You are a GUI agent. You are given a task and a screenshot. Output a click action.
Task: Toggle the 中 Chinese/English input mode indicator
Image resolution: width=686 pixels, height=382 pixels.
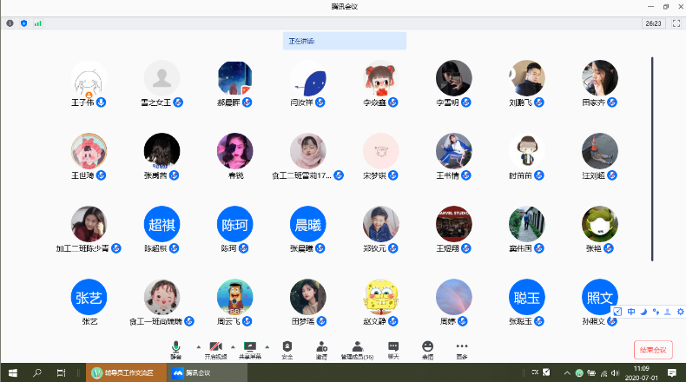point(630,312)
